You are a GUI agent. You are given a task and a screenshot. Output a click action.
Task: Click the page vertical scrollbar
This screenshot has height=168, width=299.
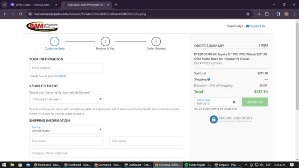pos(297,66)
